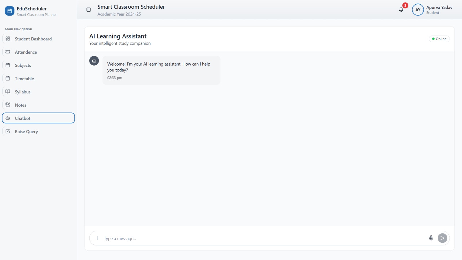Click the Chatbot robot icon in sidebar
This screenshot has height=260, width=462.
click(x=8, y=118)
